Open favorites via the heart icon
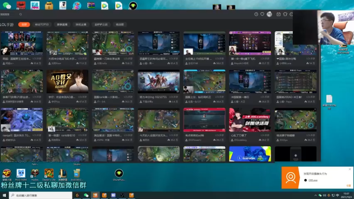This screenshot has height=199, width=354. point(262,14)
